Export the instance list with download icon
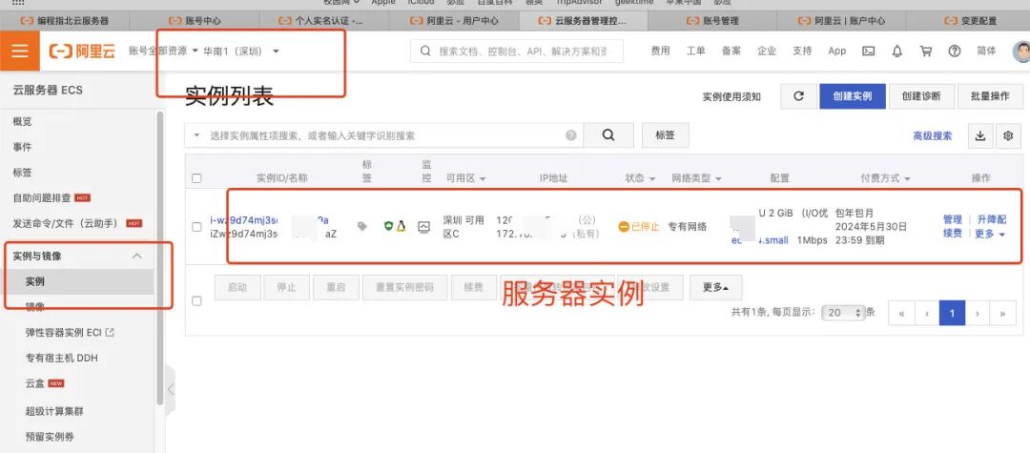The image size is (1030, 453). coord(980,135)
